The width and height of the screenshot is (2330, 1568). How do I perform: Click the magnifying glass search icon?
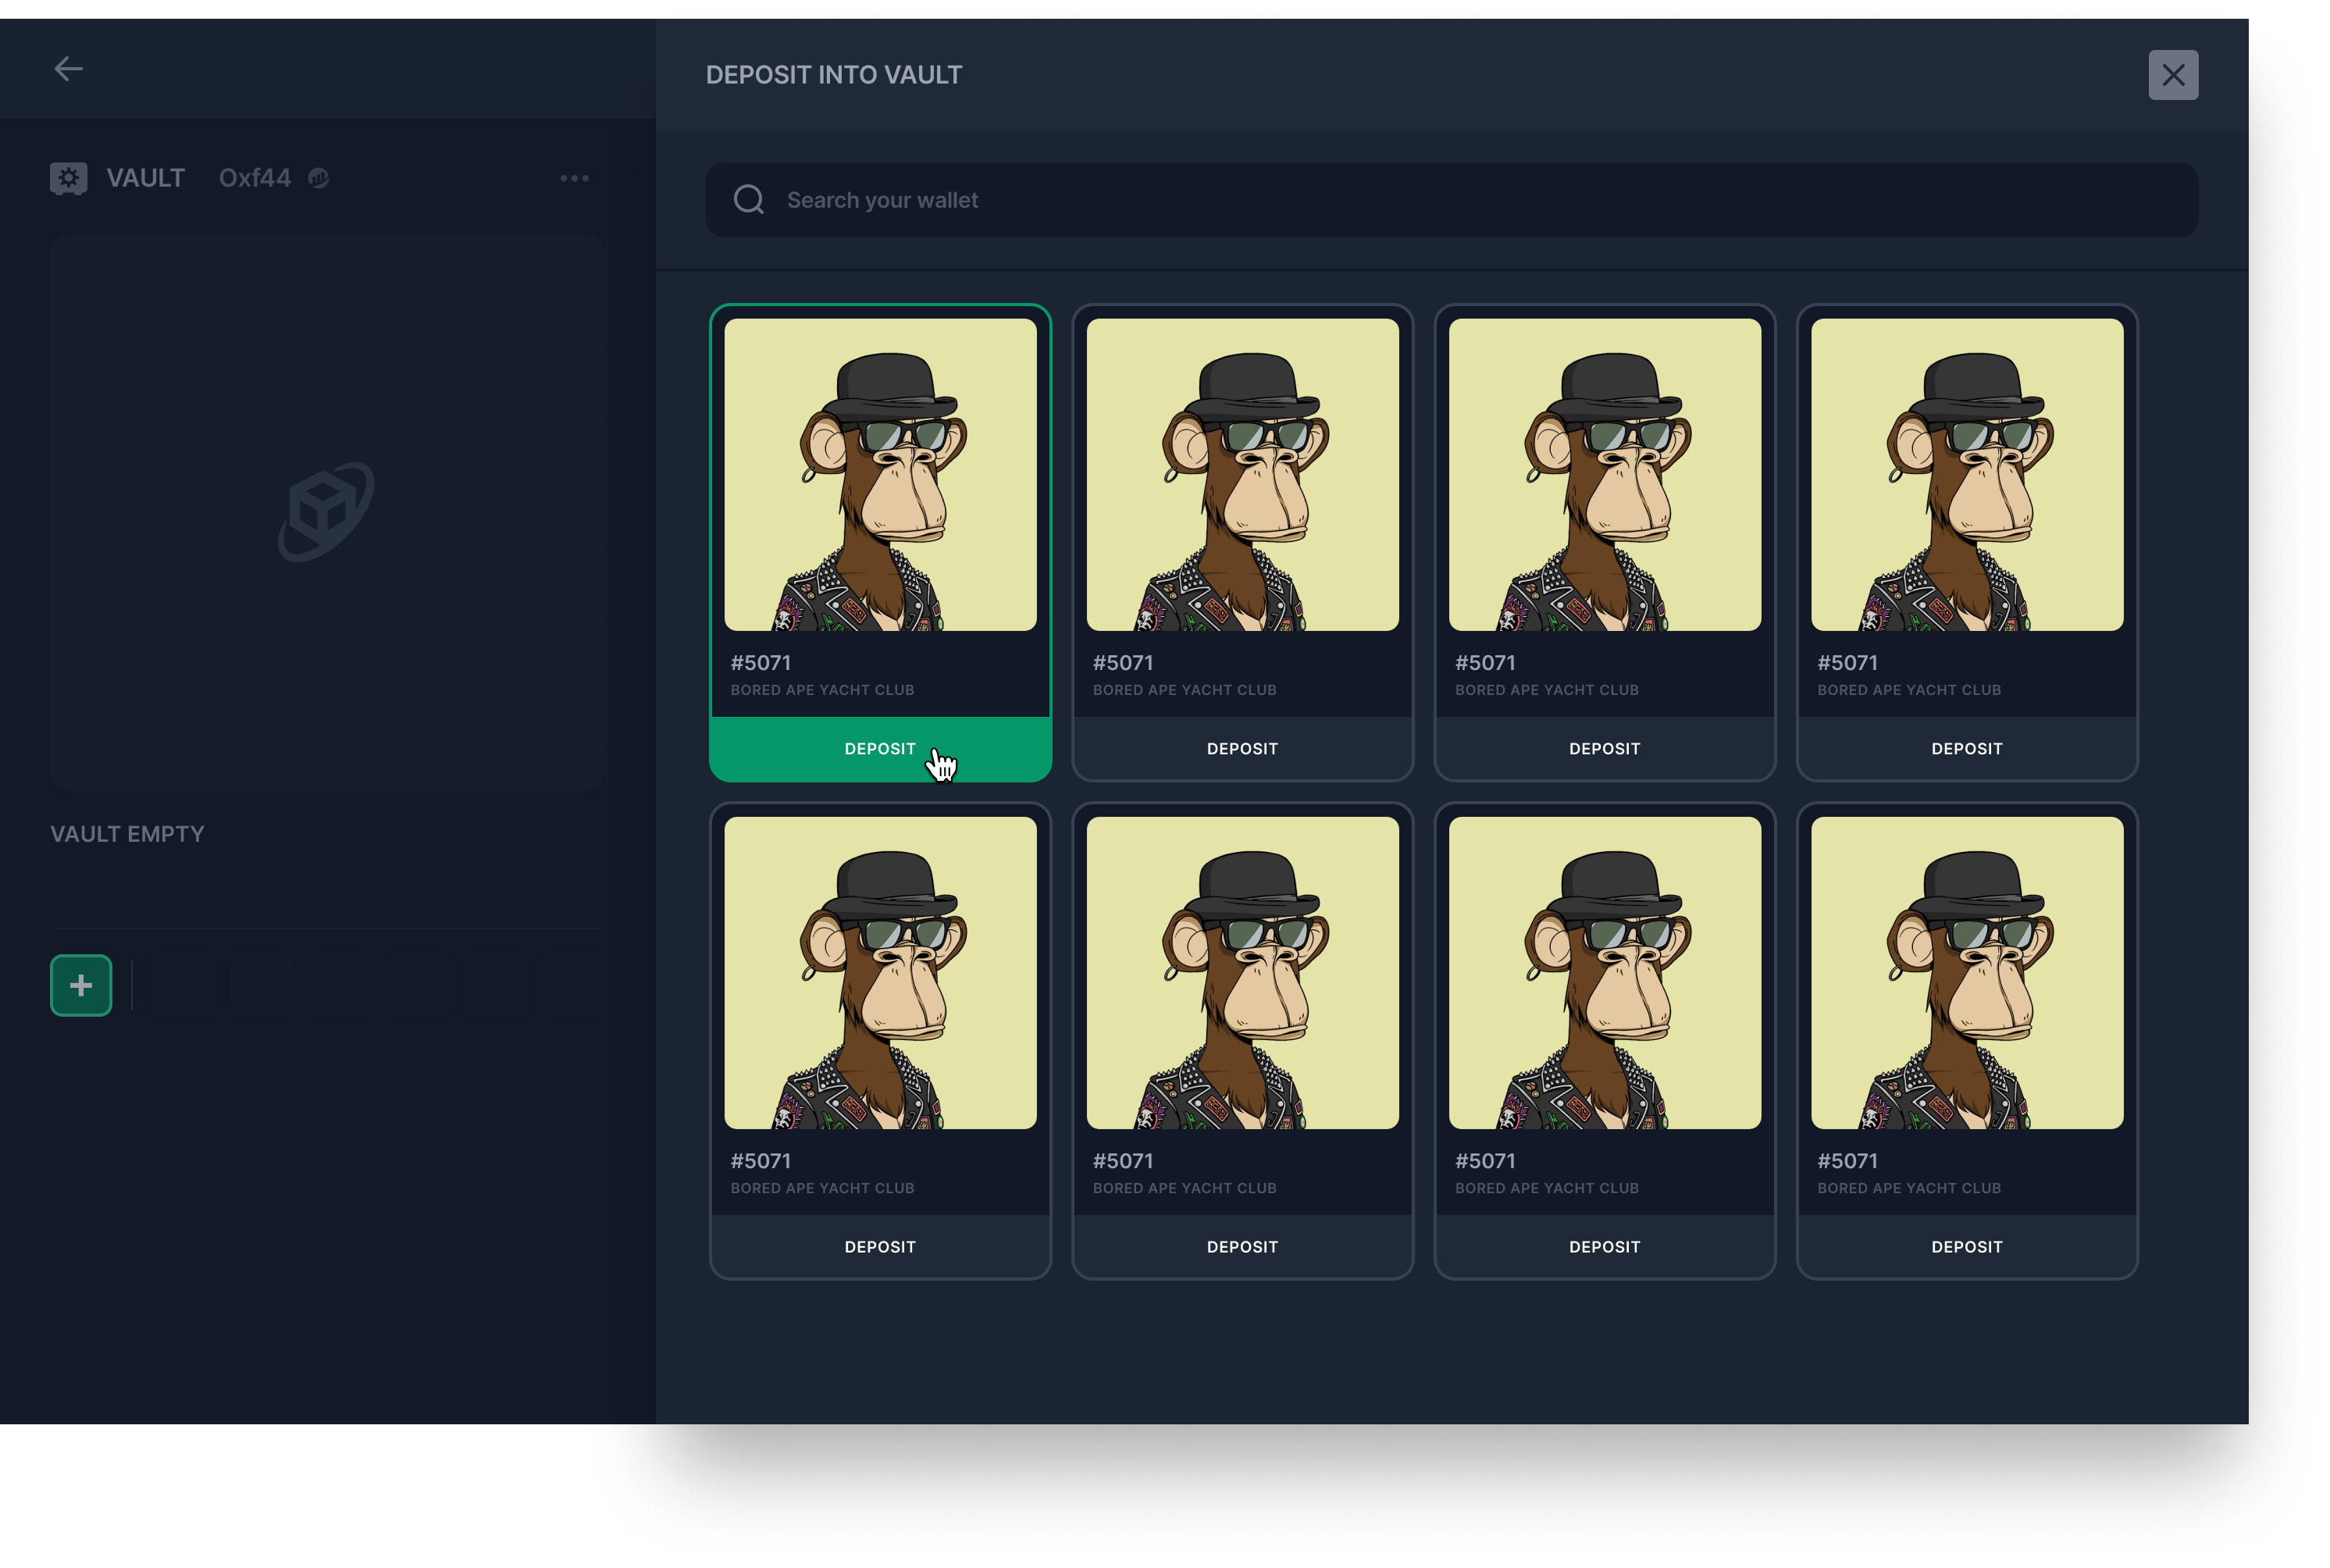click(749, 200)
